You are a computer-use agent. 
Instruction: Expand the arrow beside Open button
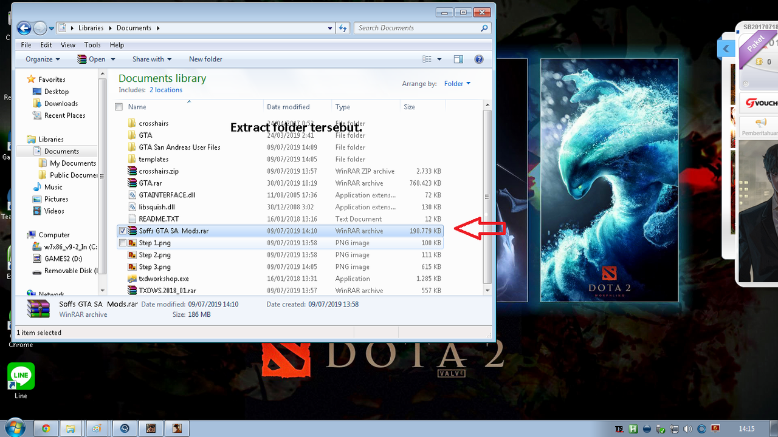point(112,59)
